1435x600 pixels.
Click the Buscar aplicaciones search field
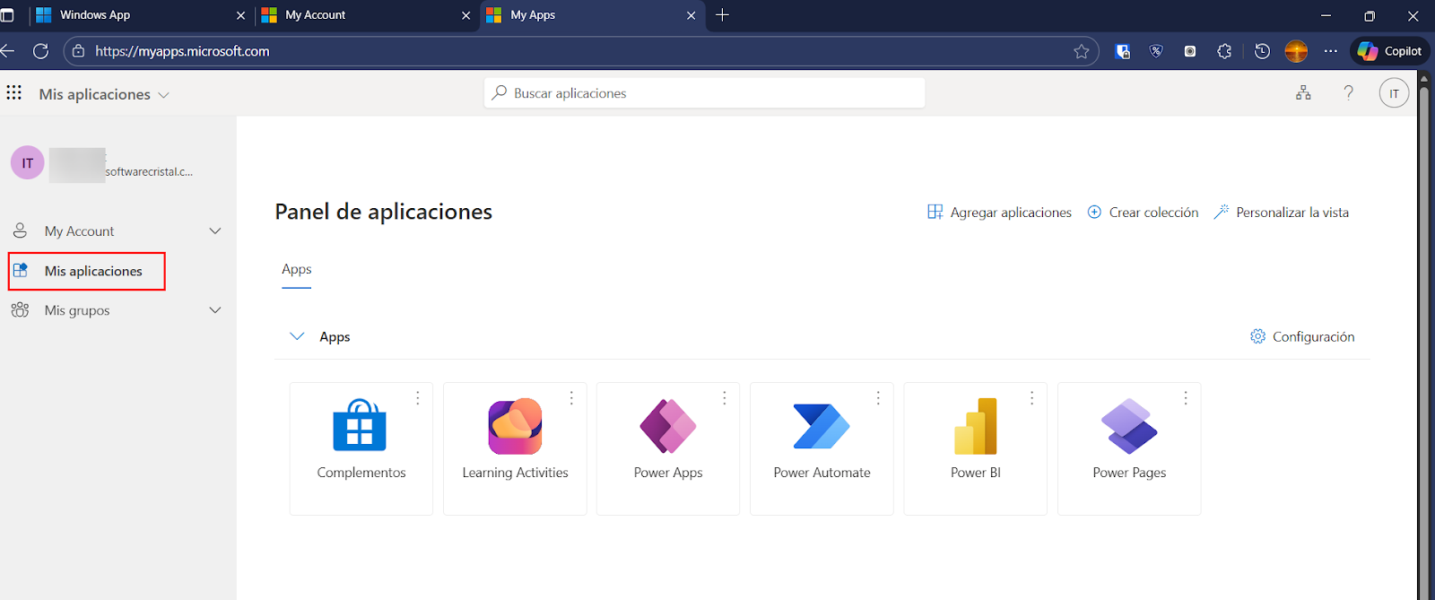(x=705, y=93)
